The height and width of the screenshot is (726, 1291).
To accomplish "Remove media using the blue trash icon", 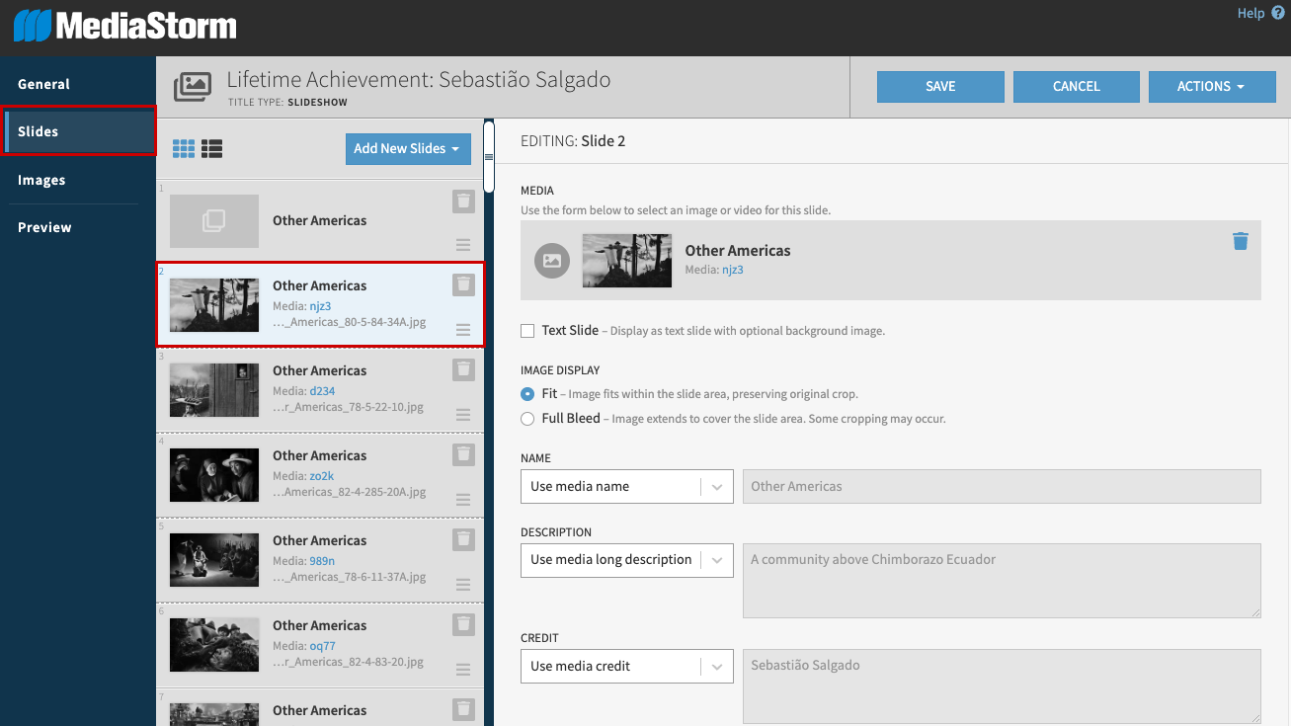I will pyautogui.click(x=1241, y=241).
